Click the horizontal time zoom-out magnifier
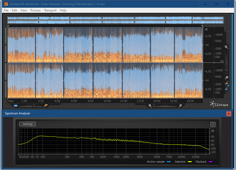 tap(150, 106)
